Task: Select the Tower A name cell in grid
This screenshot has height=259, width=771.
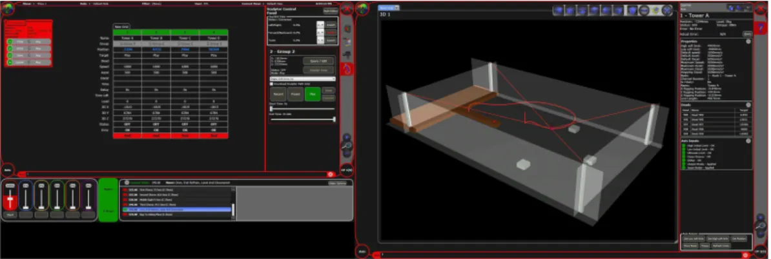Action: pyautogui.click(x=127, y=38)
